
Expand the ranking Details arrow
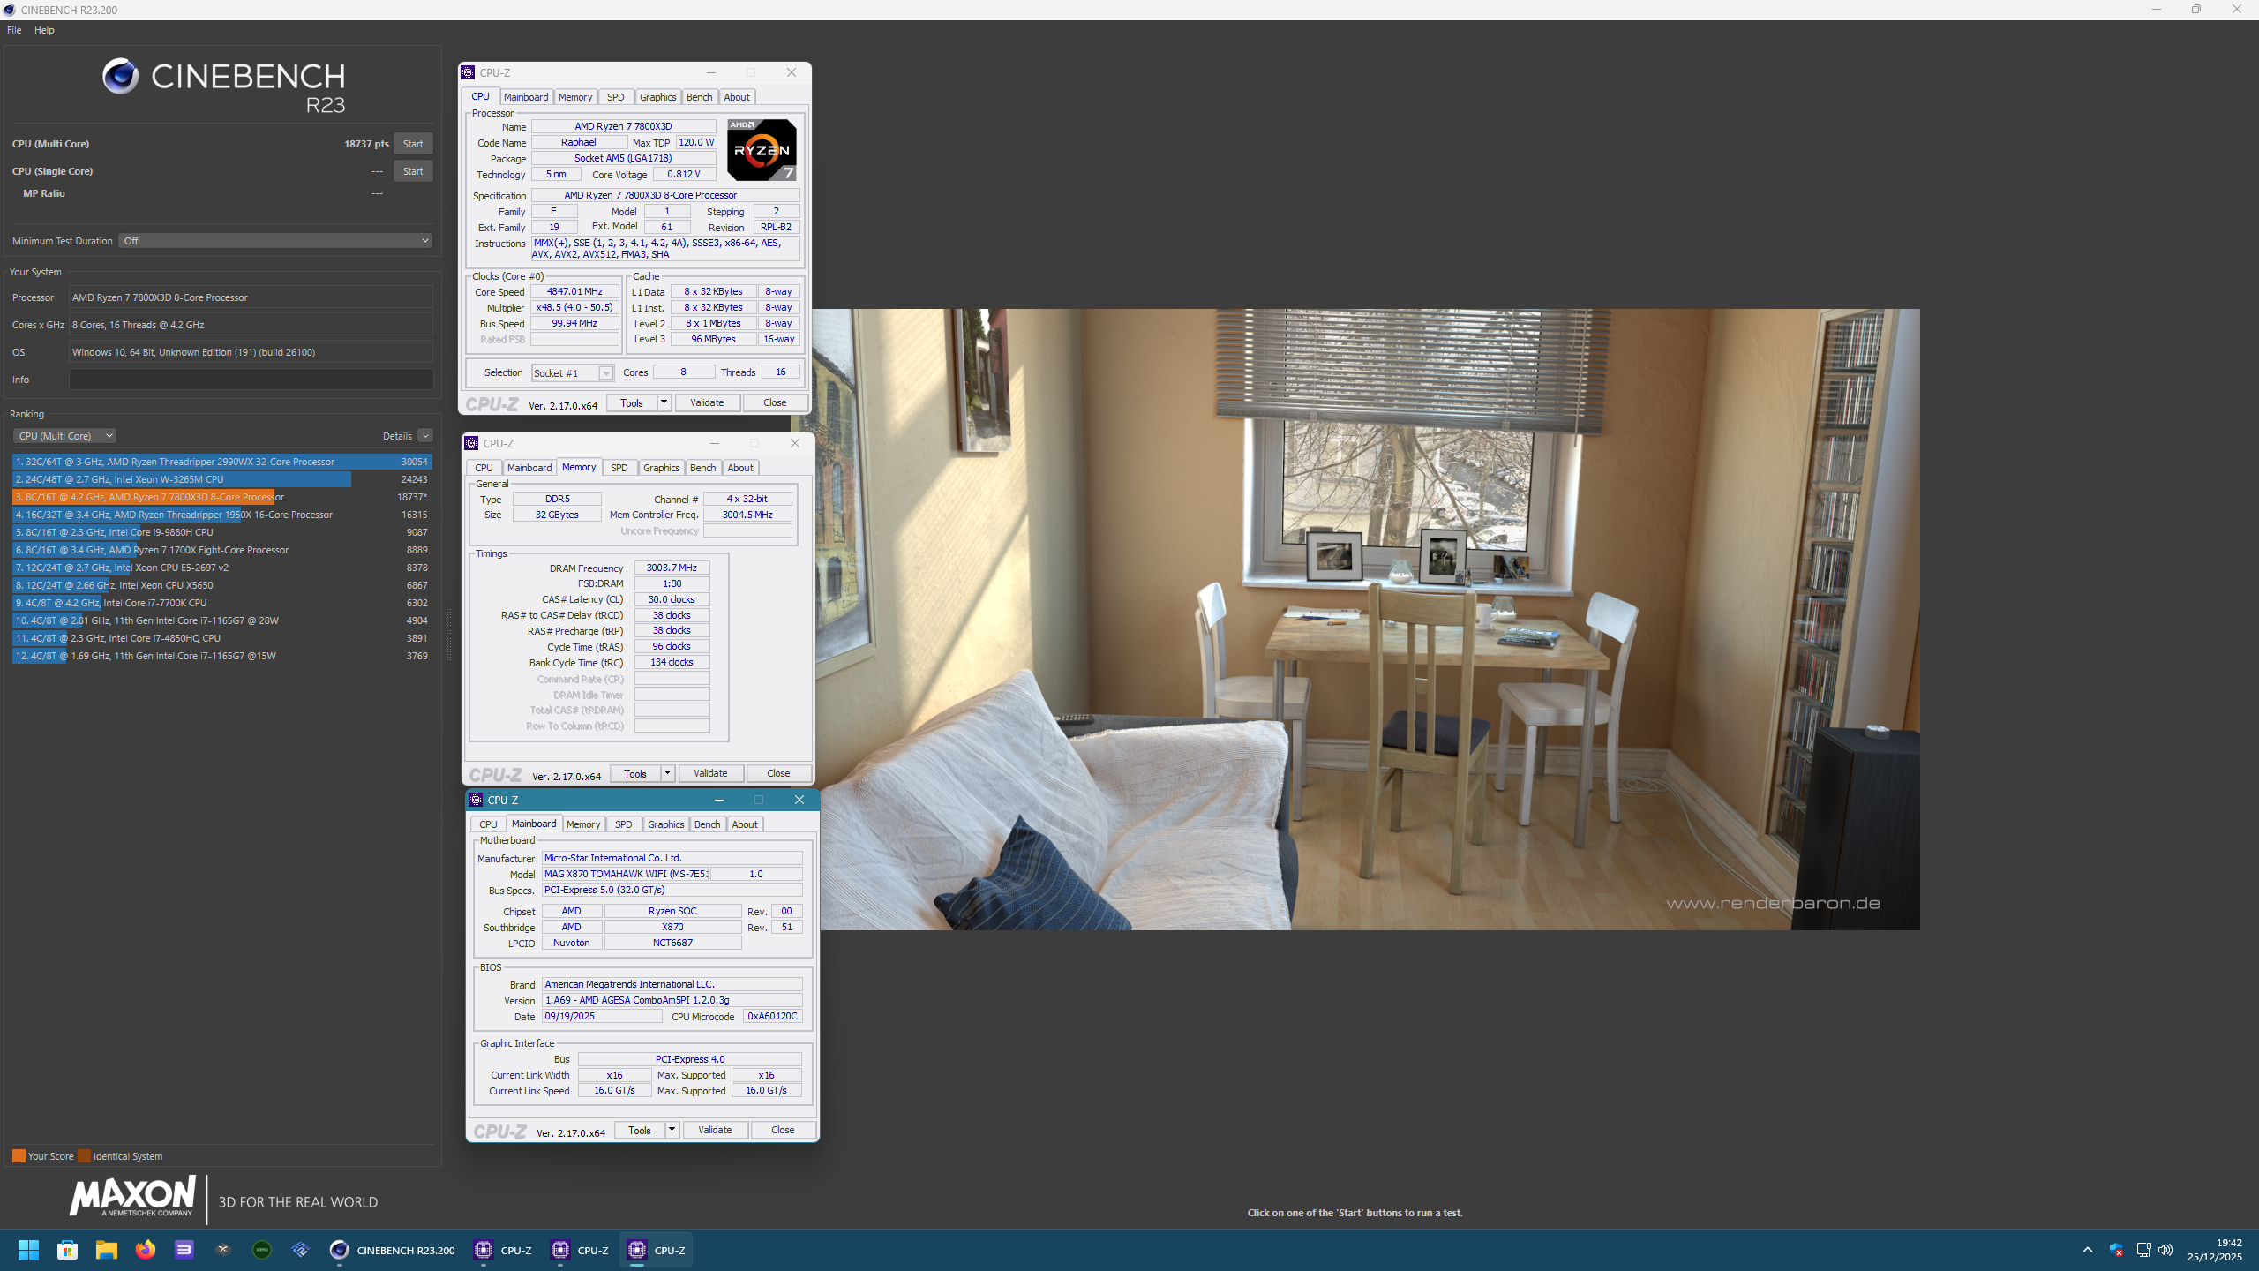(x=425, y=436)
